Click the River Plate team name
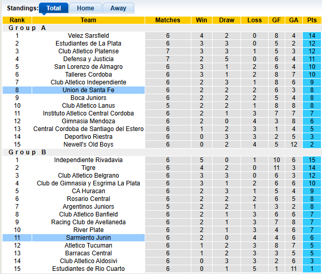Image resolution: width=322 pixels, height=274 pixels. pyautogui.click(x=88, y=230)
